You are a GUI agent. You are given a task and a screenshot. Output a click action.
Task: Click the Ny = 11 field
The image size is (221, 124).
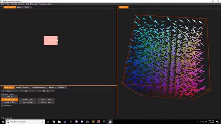click(x=28, y=91)
